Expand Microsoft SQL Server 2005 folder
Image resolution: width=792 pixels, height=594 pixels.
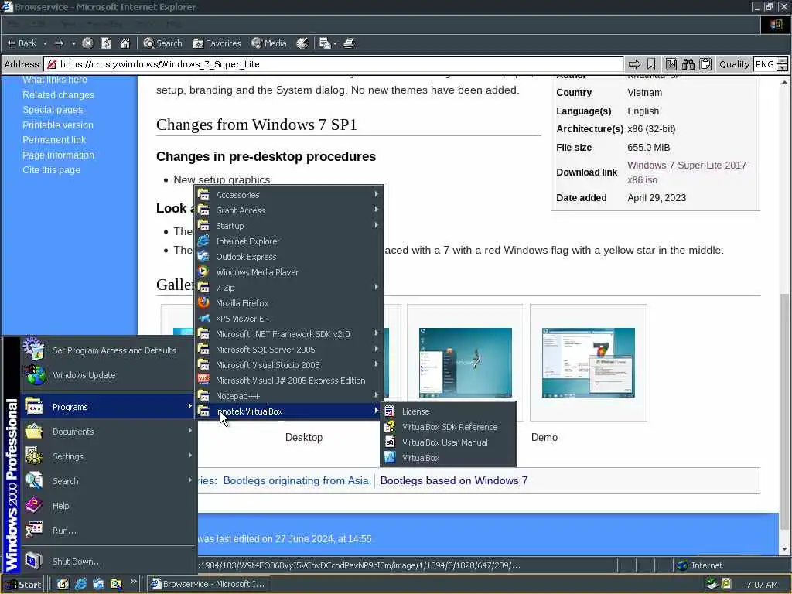(289, 350)
